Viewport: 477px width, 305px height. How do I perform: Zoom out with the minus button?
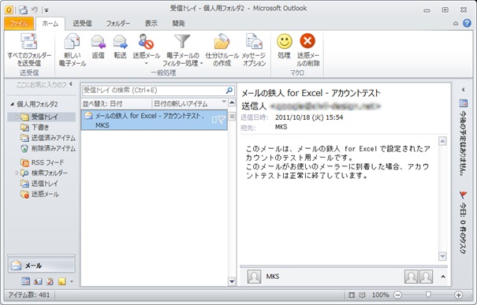click(397, 295)
